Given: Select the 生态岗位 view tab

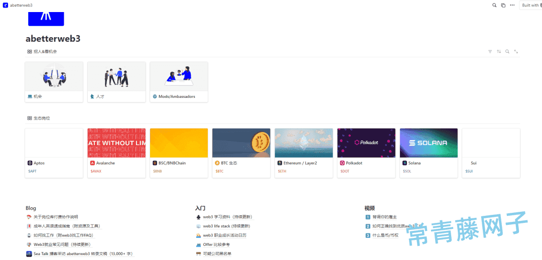Looking at the screenshot, I should click(39, 118).
